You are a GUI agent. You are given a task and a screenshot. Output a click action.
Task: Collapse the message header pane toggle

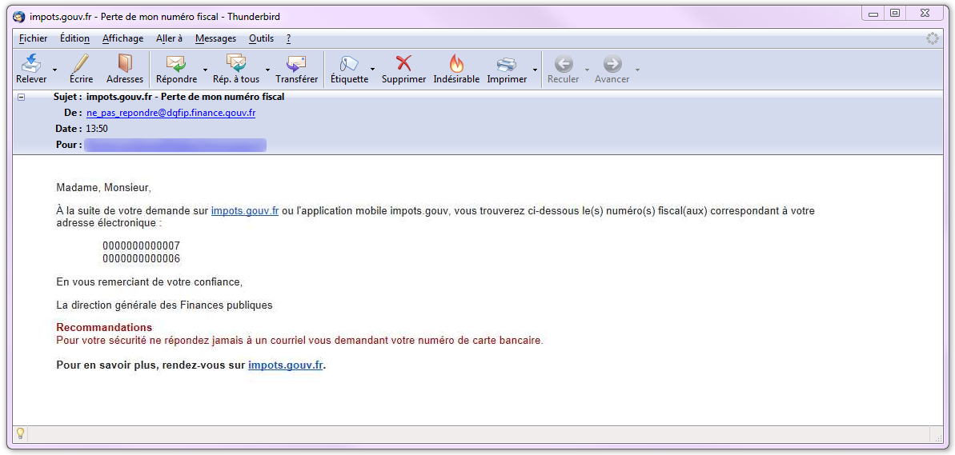[22, 97]
